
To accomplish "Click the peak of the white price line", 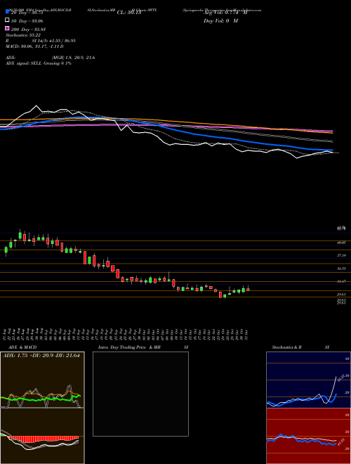I will [x=37, y=105].
